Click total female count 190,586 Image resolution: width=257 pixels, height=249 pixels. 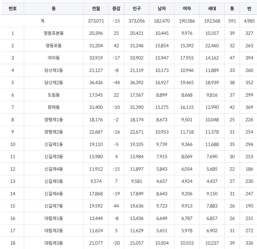tap(187, 21)
